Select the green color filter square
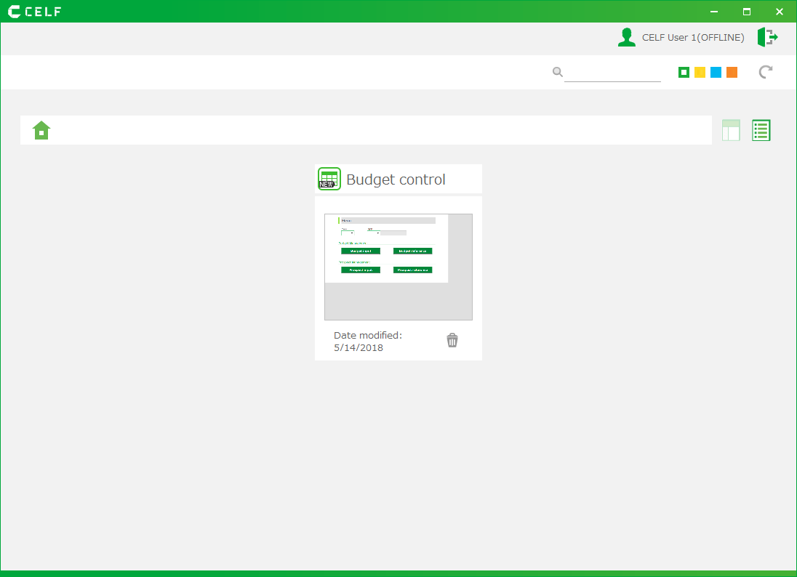The width and height of the screenshot is (797, 577). [x=684, y=72]
